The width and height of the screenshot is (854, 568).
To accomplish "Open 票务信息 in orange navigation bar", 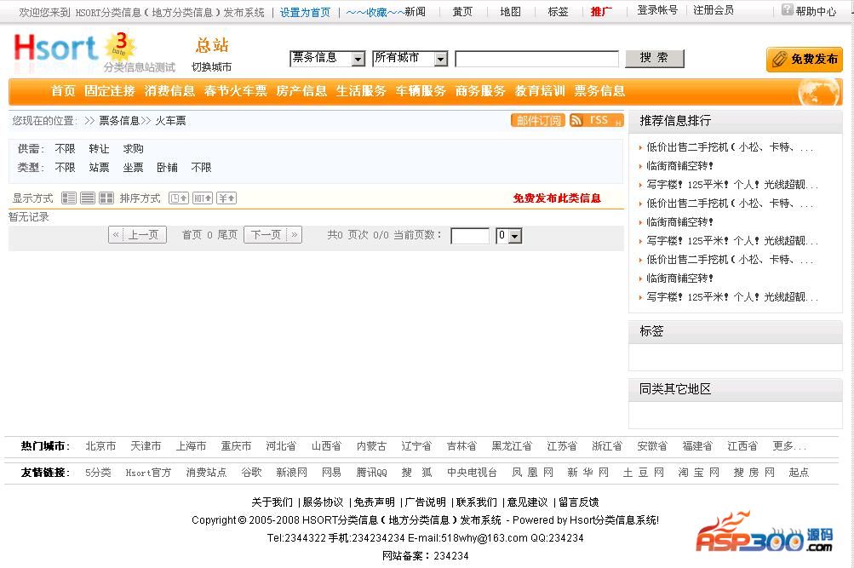I will 599,91.
